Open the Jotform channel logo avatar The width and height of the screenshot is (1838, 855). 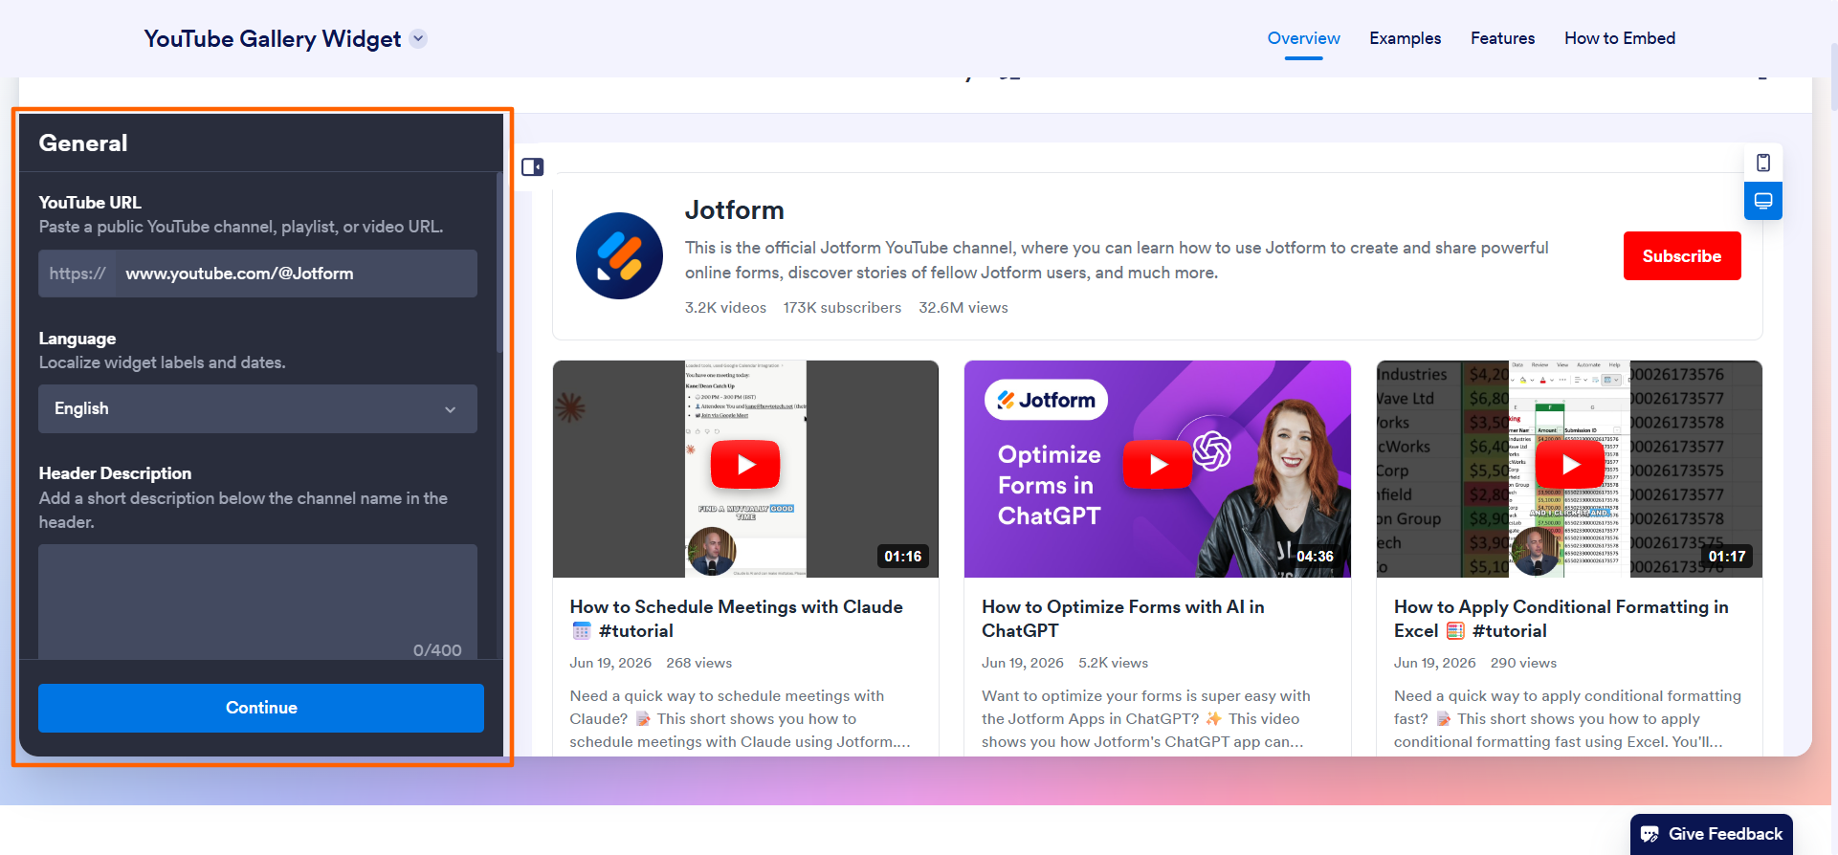point(619,255)
